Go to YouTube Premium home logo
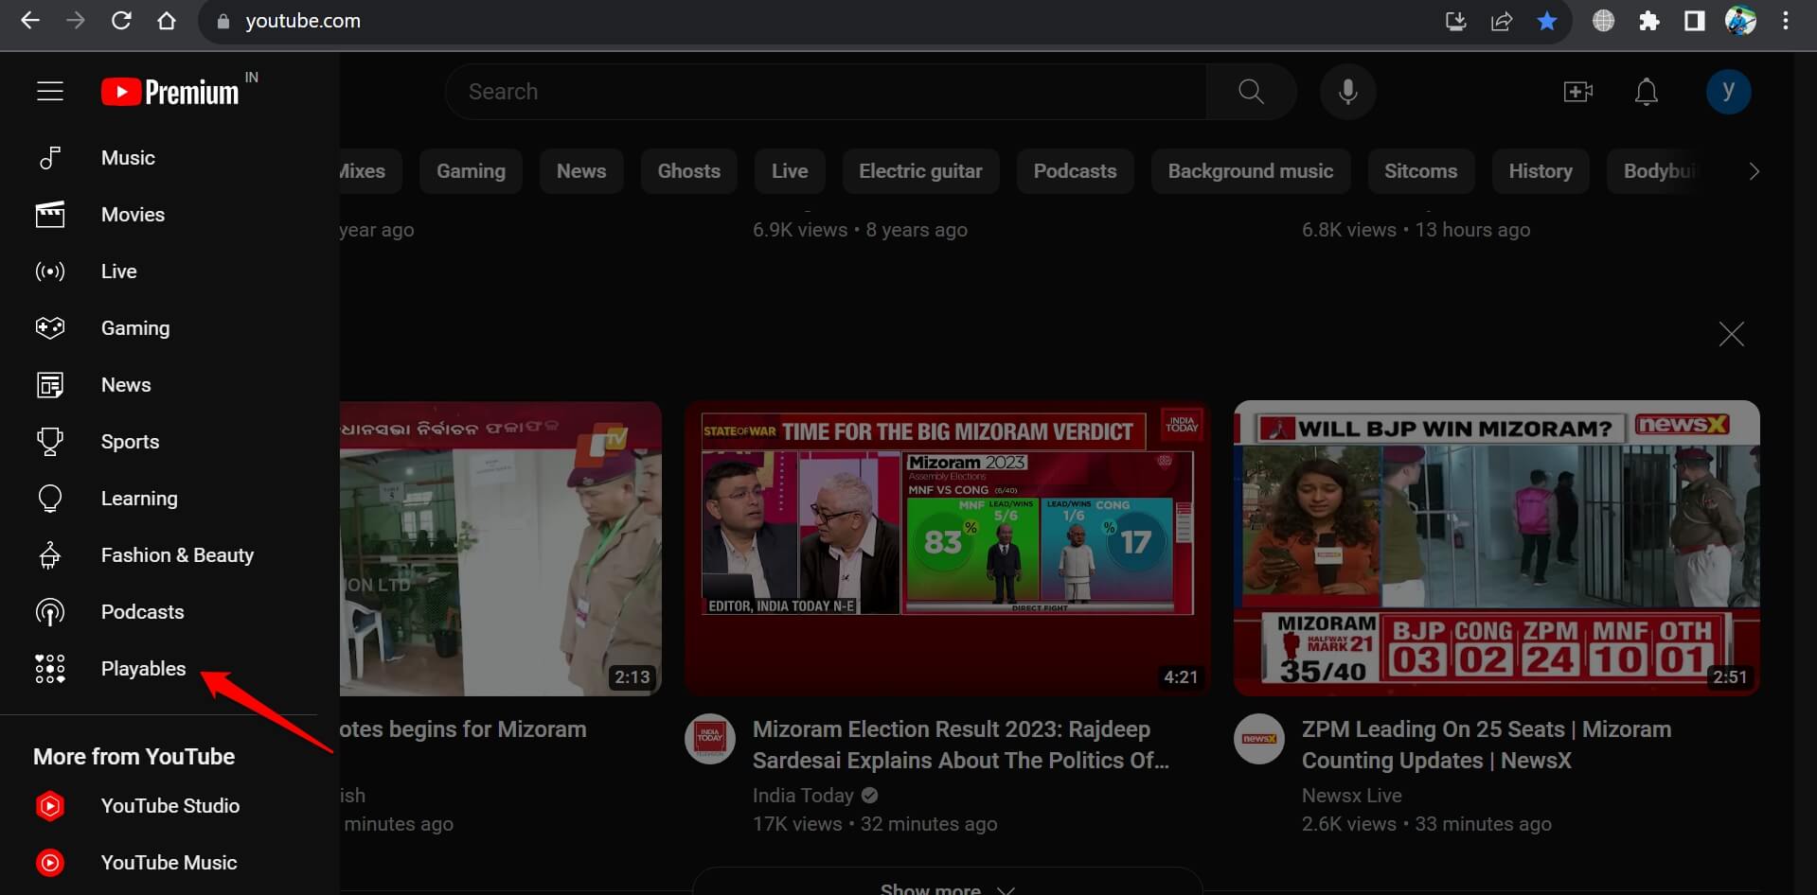 pos(170,92)
